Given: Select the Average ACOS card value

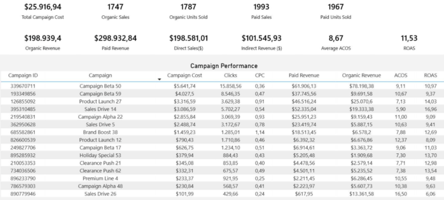Looking at the screenshot, I should (x=336, y=38).
